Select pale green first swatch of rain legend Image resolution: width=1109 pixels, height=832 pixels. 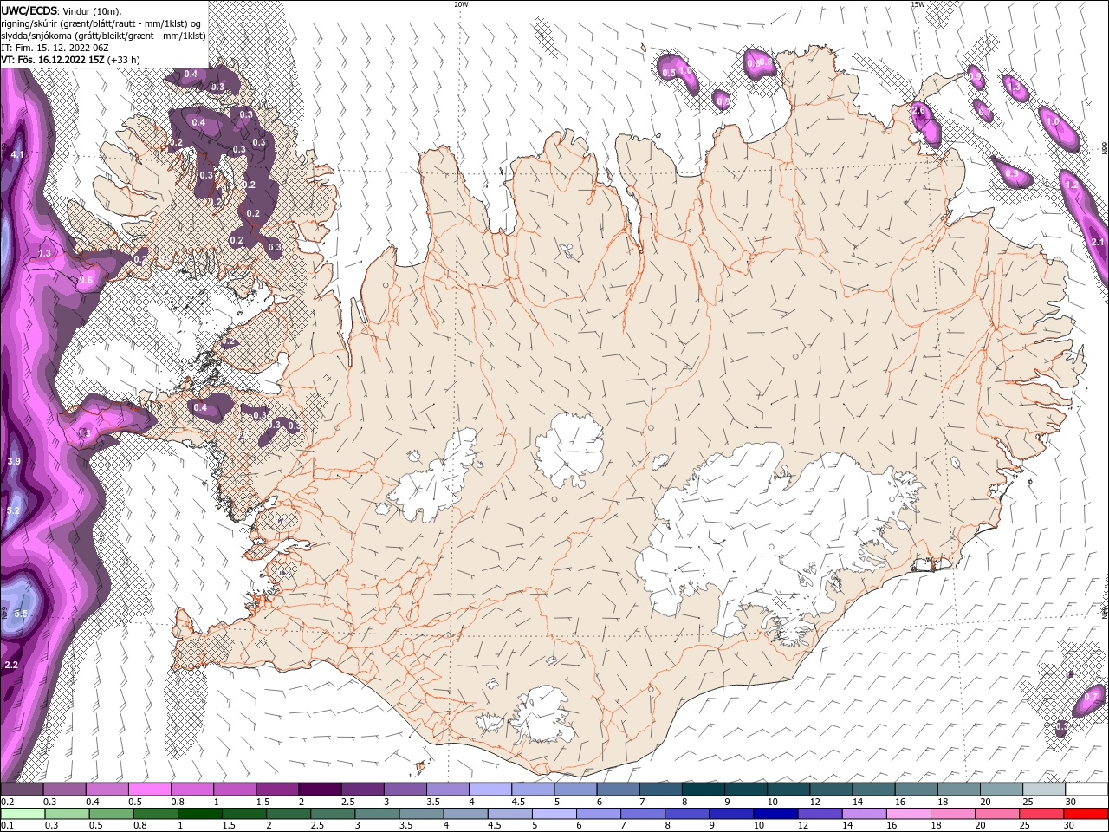point(22,813)
